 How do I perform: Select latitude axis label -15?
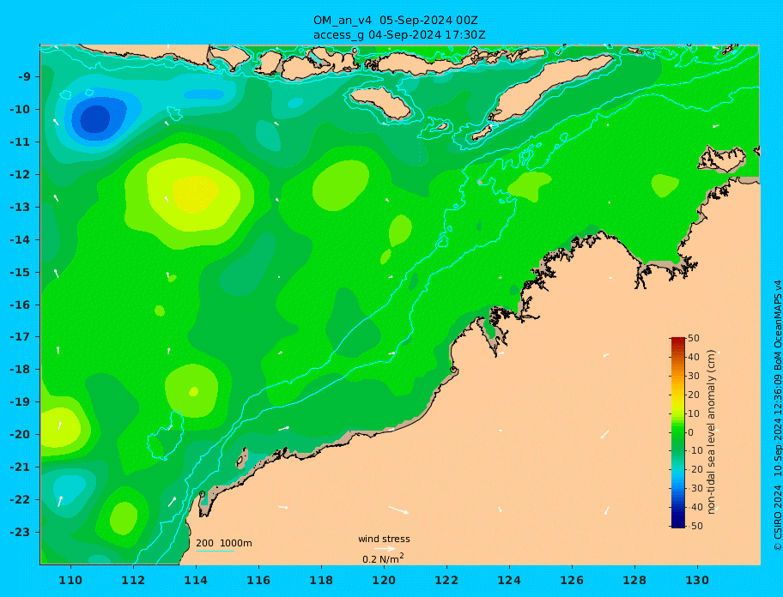click(21, 272)
